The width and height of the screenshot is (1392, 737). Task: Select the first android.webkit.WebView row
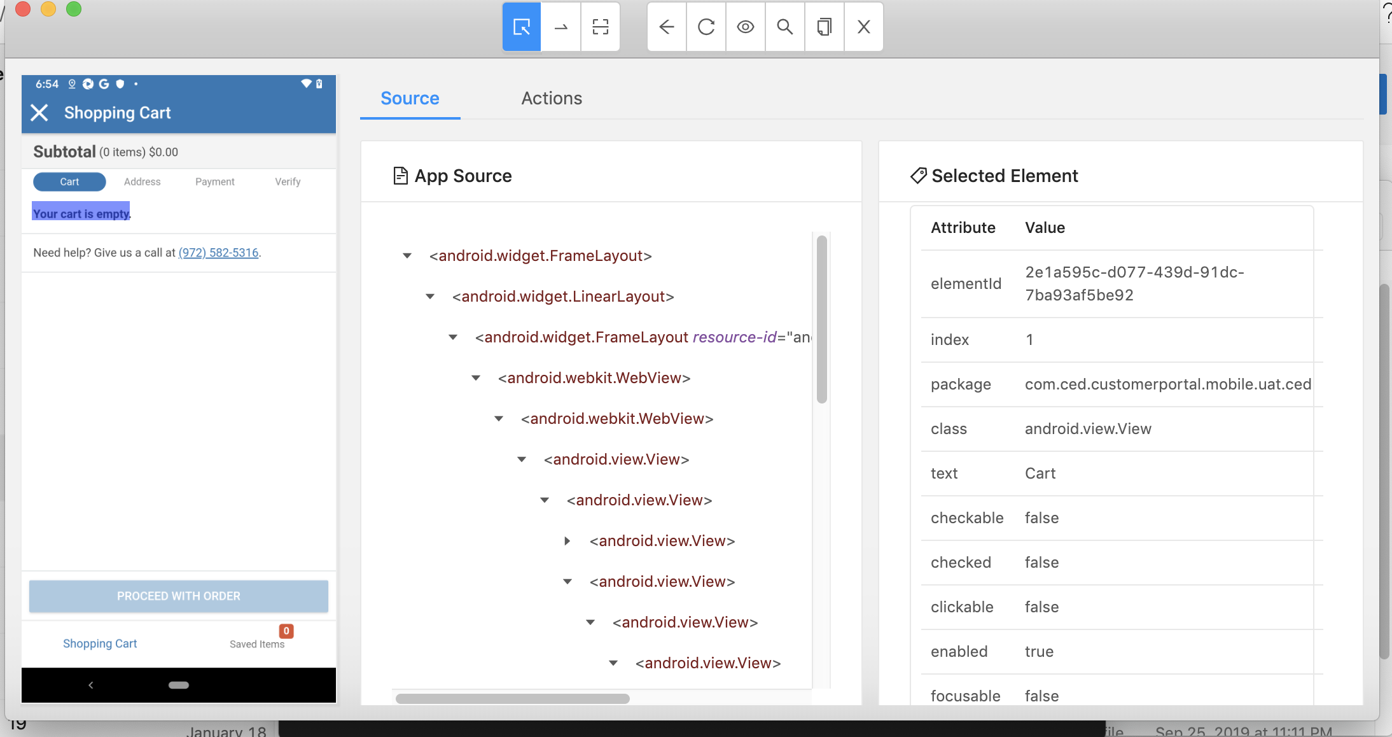pos(594,378)
